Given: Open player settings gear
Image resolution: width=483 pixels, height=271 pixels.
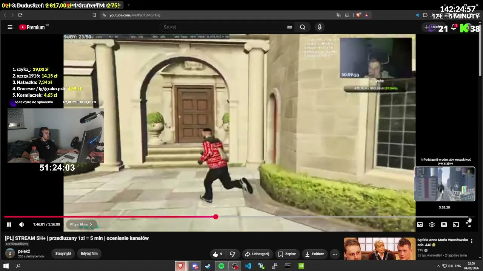Looking at the screenshot, I should tap(432, 224).
